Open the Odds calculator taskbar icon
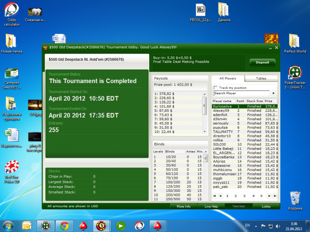 (x=139, y=226)
